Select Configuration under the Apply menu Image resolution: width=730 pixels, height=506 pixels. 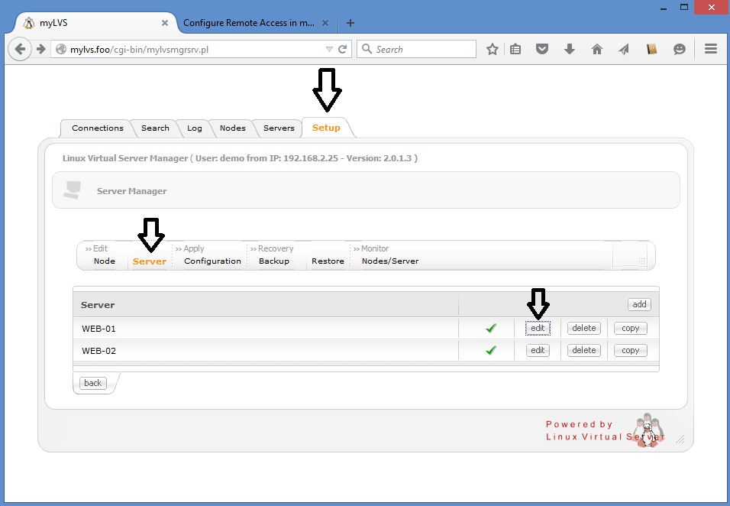click(212, 261)
